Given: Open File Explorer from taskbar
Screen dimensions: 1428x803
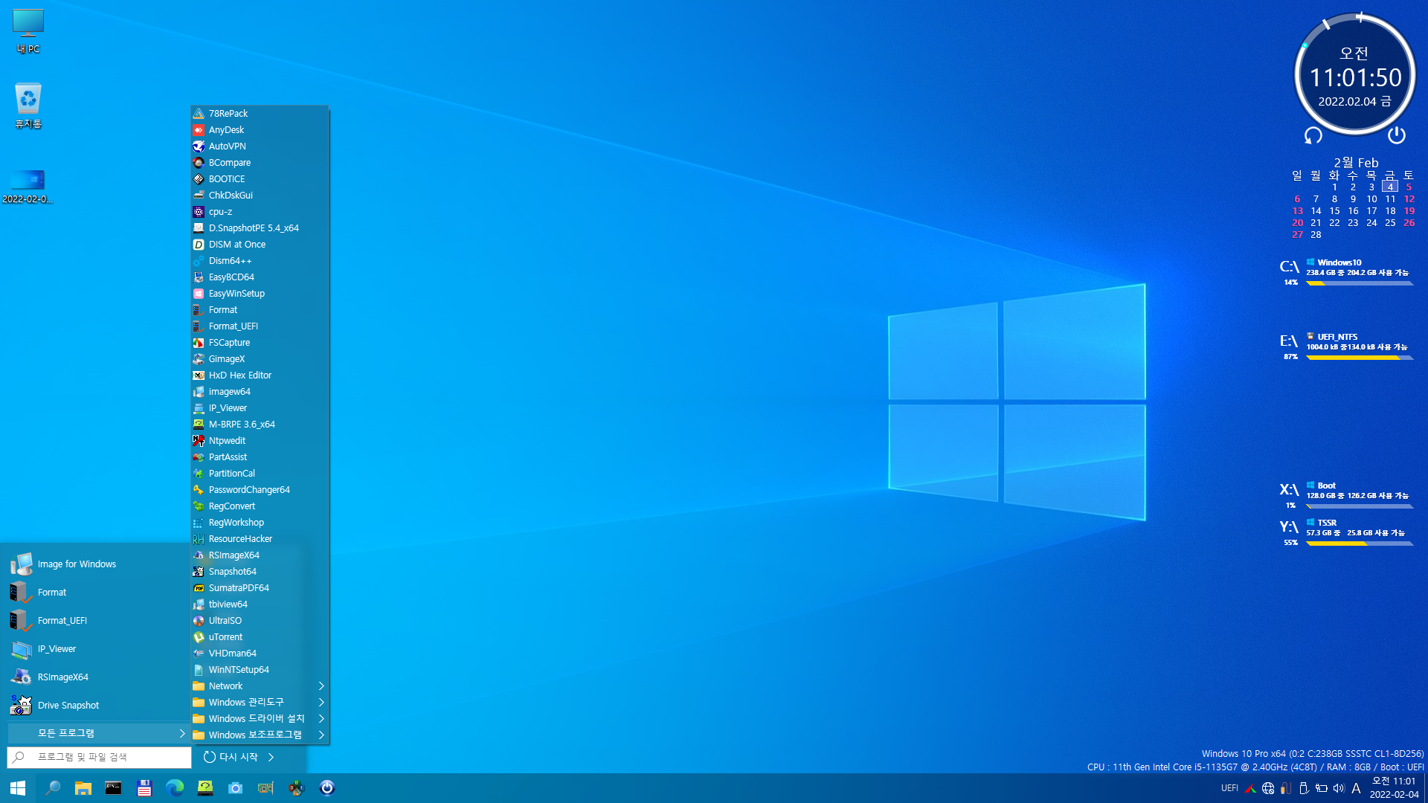Looking at the screenshot, I should point(83,788).
